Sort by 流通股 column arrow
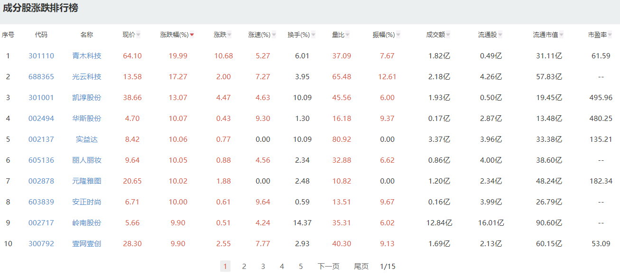 point(500,35)
